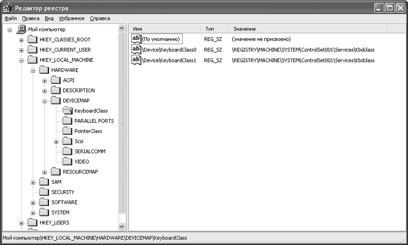Sort values by the Значение column header
Image resolution: width=408 pixels, height=245 pixels.
[x=308, y=29]
